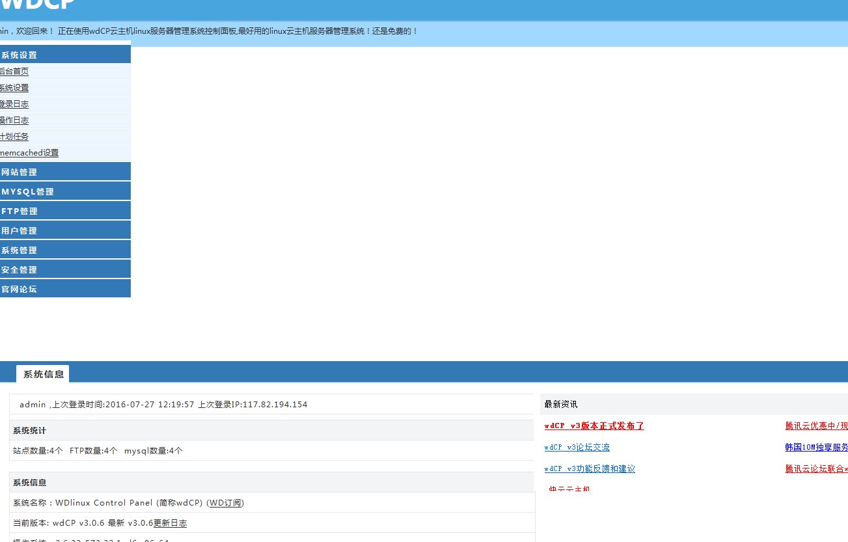
Task: Expand the FTP管理 menu section
Action: coord(65,211)
